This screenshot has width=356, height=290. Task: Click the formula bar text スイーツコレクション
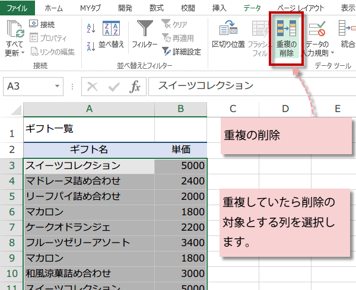tap(205, 86)
